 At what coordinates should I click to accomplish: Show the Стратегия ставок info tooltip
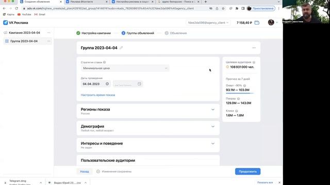click(104, 62)
